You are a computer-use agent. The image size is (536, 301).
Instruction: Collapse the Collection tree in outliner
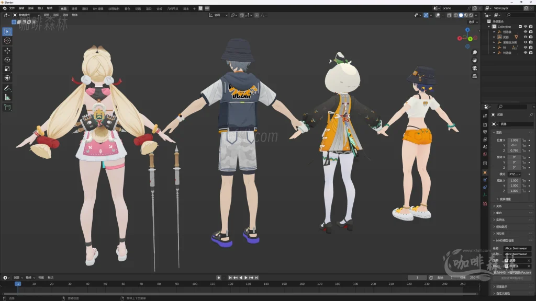pos(489,27)
